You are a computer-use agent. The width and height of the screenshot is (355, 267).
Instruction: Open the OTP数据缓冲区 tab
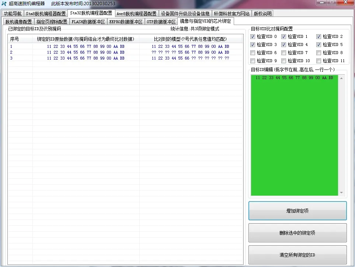(160, 21)
